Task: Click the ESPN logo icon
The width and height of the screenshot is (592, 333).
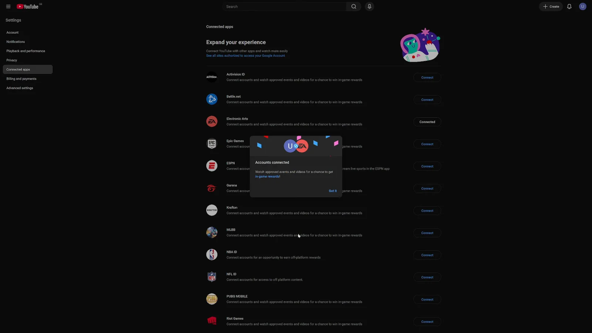Action: 212,166
